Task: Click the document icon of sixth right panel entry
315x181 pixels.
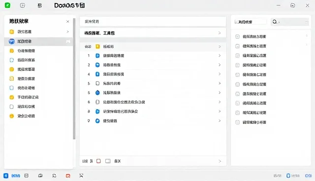Action: click(x=237, y=84)
